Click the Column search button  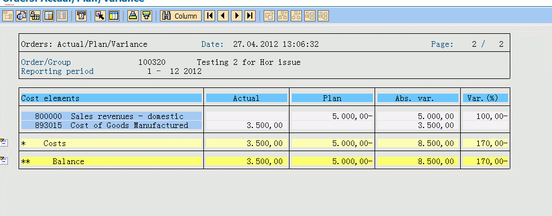[181, 16]
